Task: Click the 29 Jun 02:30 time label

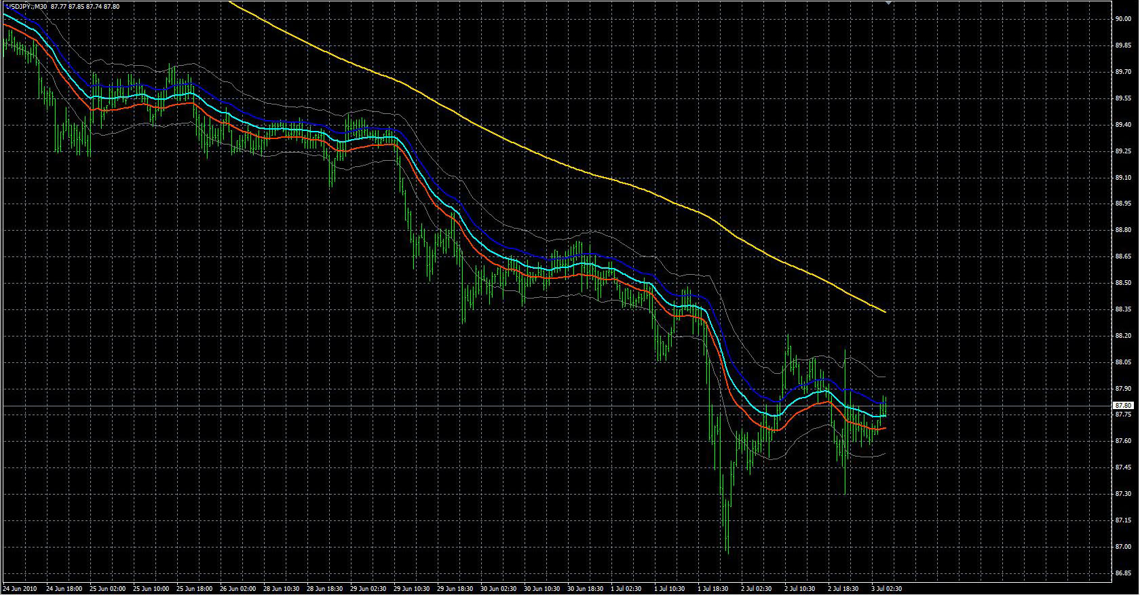Action: [x=368, y=589]
